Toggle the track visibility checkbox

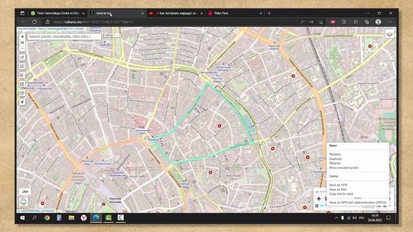click(317, 206)
